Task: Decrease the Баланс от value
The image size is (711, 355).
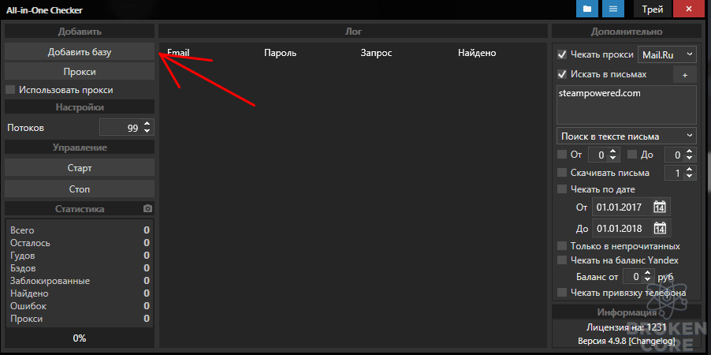Action: [x=647, y=279]
